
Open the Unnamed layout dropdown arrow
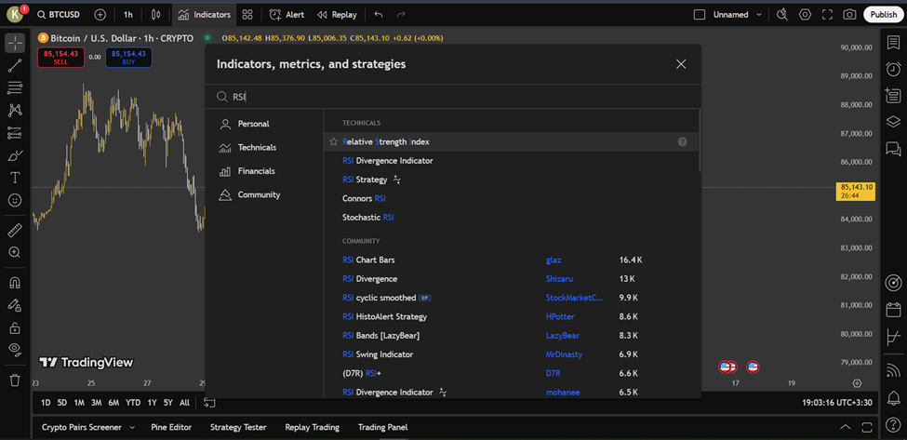(x=759, y=15)
